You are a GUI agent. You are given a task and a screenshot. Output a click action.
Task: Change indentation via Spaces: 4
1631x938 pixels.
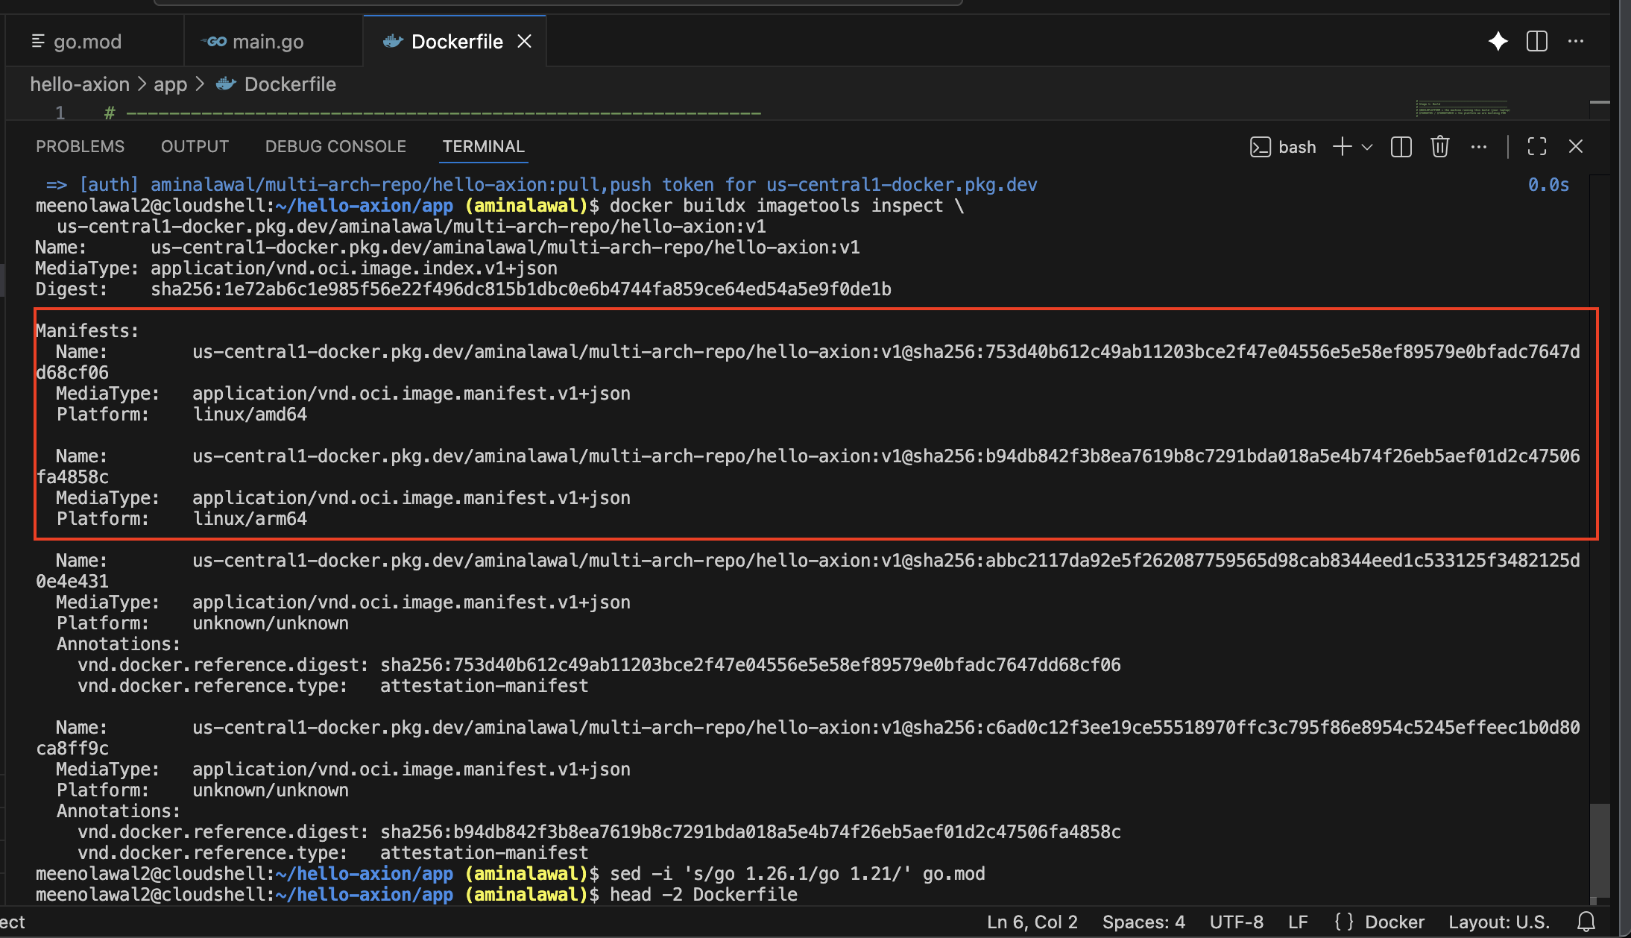coord(1143,922)
